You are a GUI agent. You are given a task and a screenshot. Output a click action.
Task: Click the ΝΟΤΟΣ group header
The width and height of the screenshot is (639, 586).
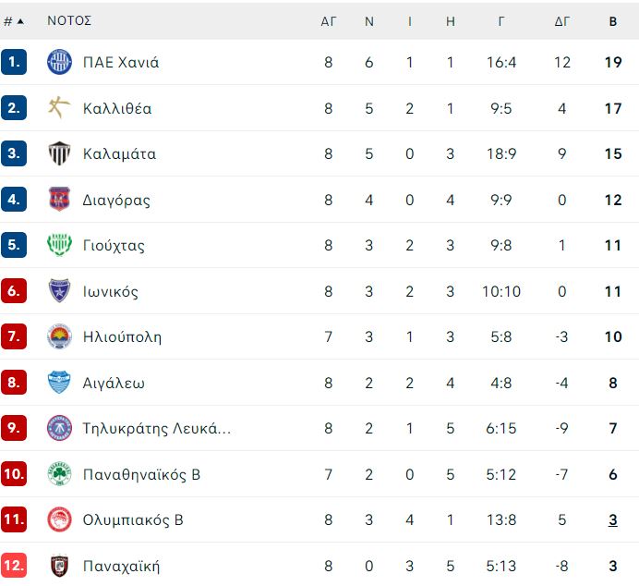tap(69, 20)
